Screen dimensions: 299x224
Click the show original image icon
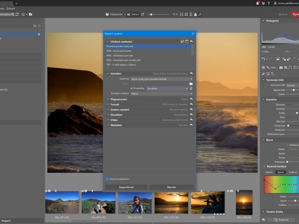click(x=278, y=59)
